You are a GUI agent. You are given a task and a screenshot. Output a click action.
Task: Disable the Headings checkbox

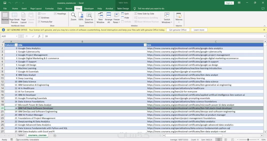(55, 14)
